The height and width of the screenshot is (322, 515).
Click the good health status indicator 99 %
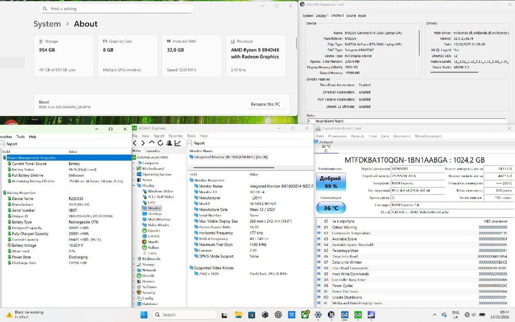(x=331, y=182)
